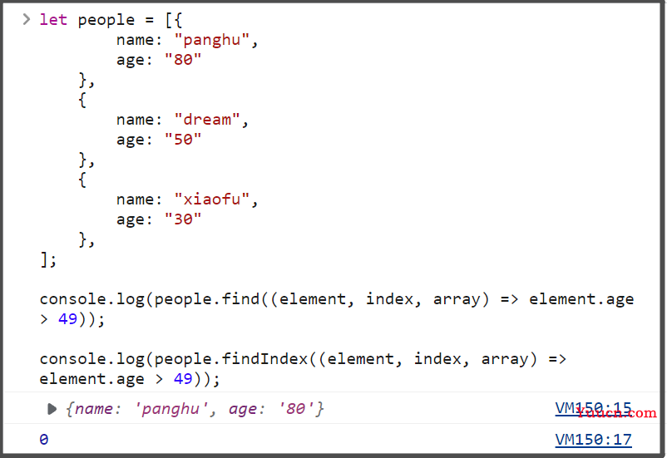Click the 'let' keyword in code
This screenshot has width=667, height=458.
click(x=53, y=20)
